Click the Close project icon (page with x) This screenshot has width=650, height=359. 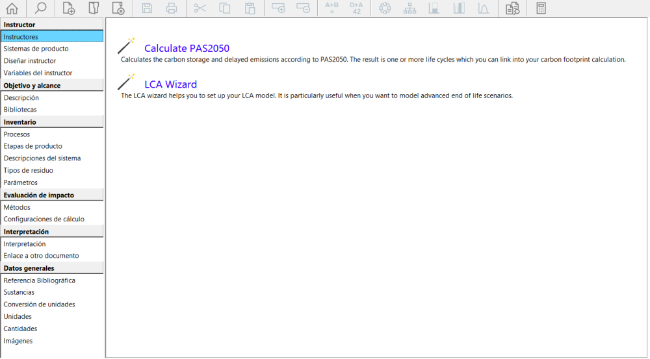pos(118,8)
